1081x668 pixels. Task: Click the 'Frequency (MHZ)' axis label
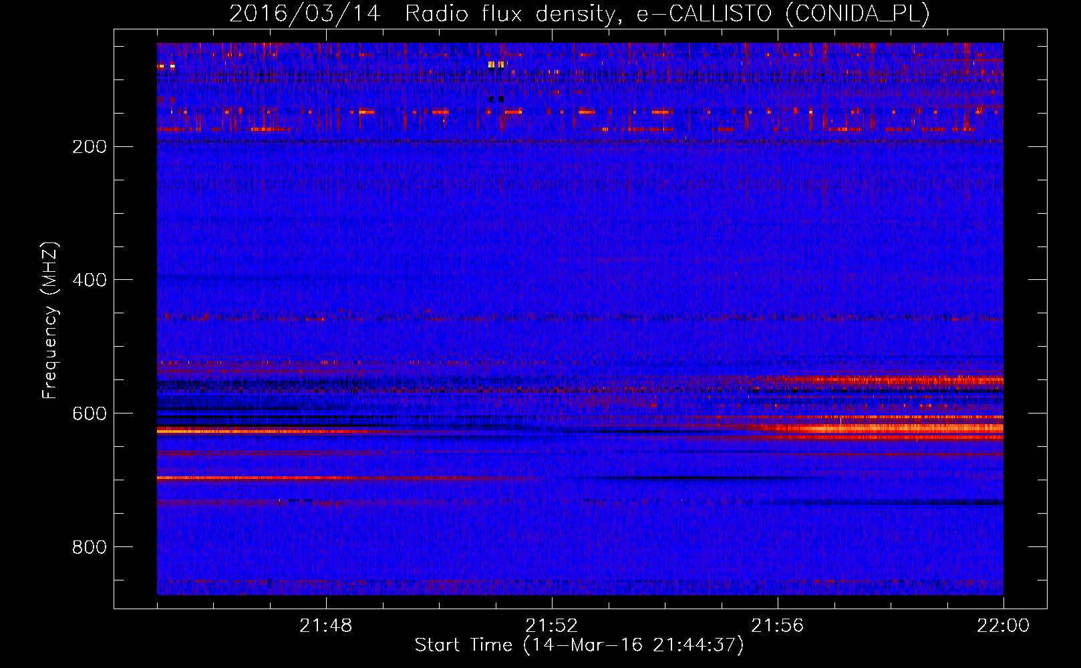point(50,321)
